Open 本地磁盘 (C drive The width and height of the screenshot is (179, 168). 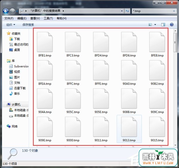coord(19,110)
